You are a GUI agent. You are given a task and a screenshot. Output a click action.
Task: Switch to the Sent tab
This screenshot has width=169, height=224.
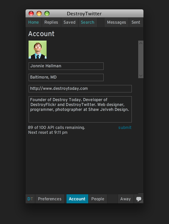pyautogui.click(x=136, y=22)
